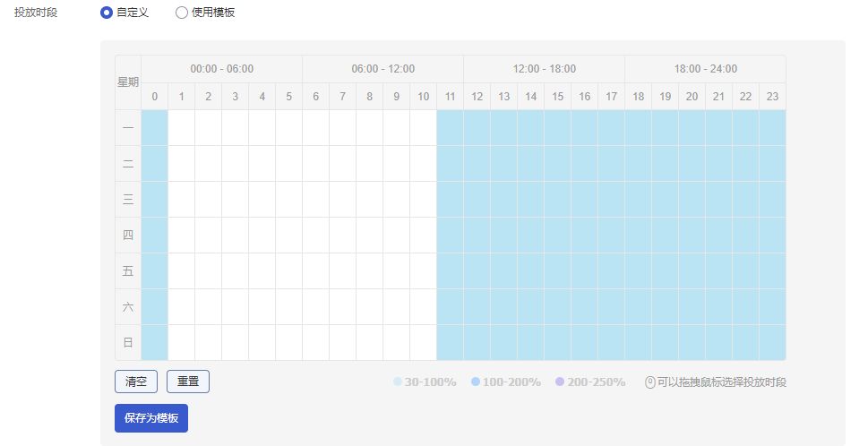
Task: Deselect Sunday (日) hour 11 cell
Action: [x=450, y=342]
